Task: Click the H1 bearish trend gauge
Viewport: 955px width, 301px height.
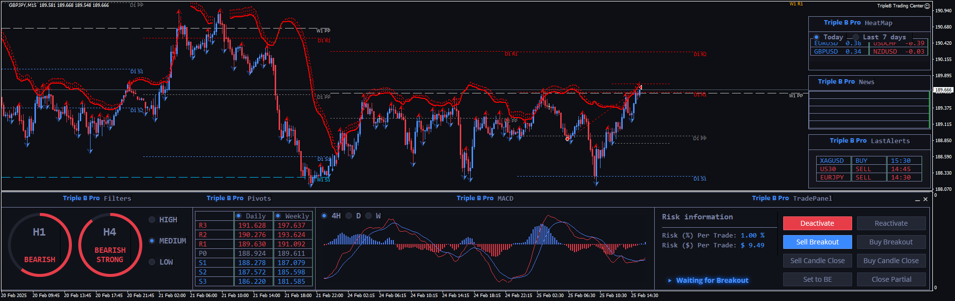Action: pos(39,244)
